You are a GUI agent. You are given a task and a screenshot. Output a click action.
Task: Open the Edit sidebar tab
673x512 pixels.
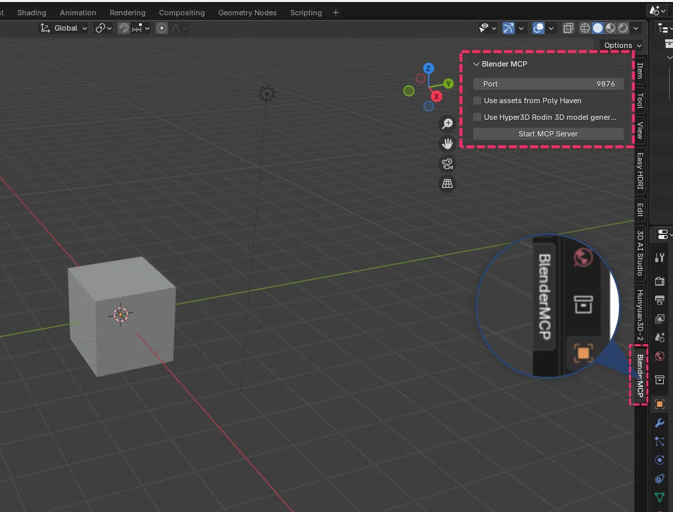tap(640, 210)
